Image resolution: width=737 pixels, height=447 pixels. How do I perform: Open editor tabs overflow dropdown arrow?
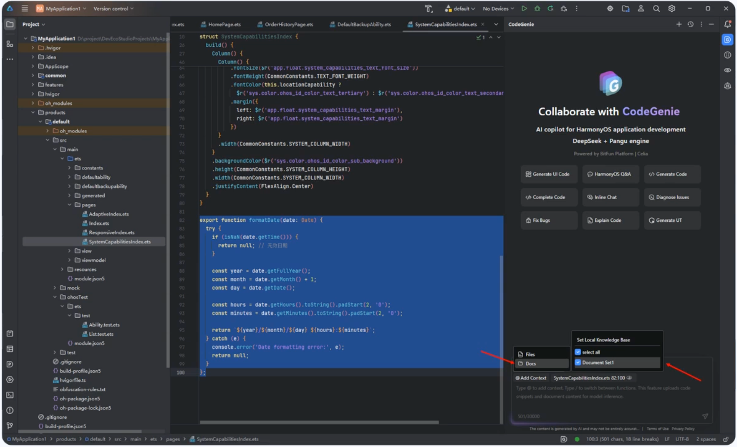coord(496,24)
